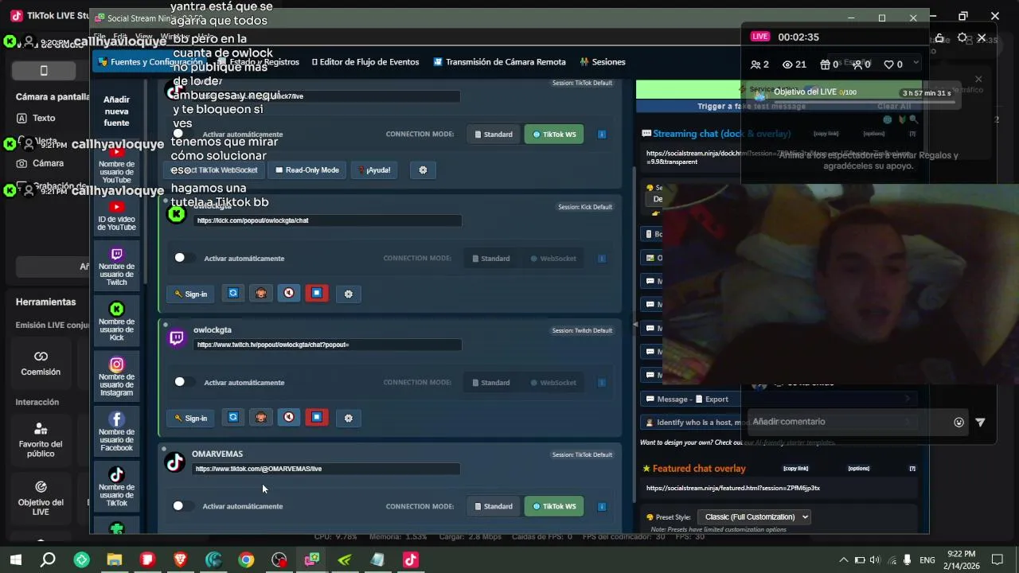Open gear settings for Twitch owlockgta source
Screen dimensions: 1019x573
point(348,418)
